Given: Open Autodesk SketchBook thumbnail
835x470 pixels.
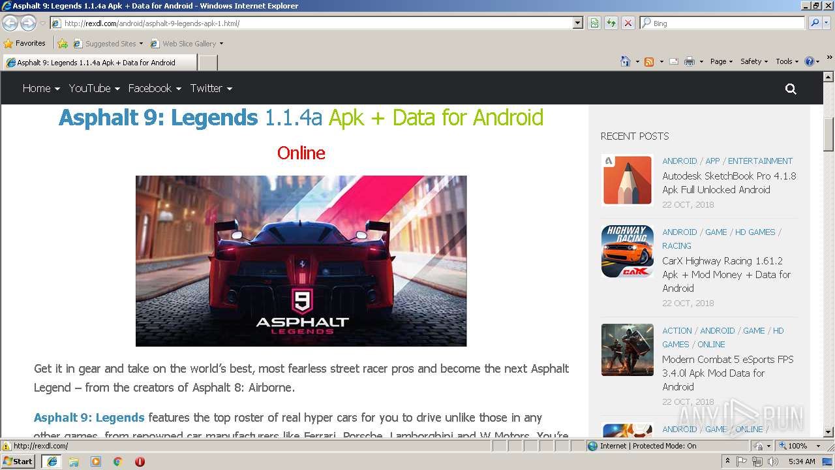Looking at the screenshot, I should click(627, 180).
